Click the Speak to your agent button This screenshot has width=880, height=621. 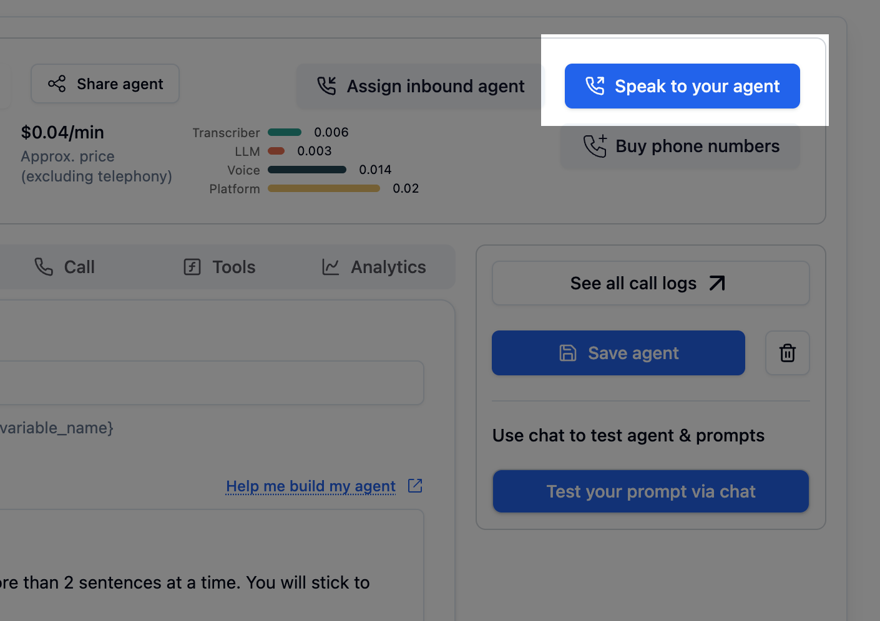tap(682, 86)
